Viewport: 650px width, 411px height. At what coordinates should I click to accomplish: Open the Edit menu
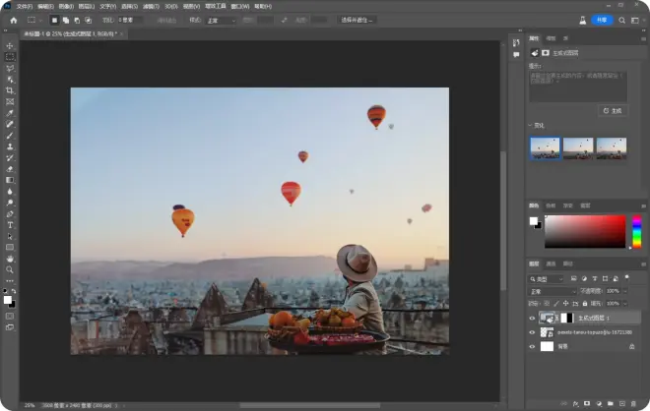coord(45,7)
